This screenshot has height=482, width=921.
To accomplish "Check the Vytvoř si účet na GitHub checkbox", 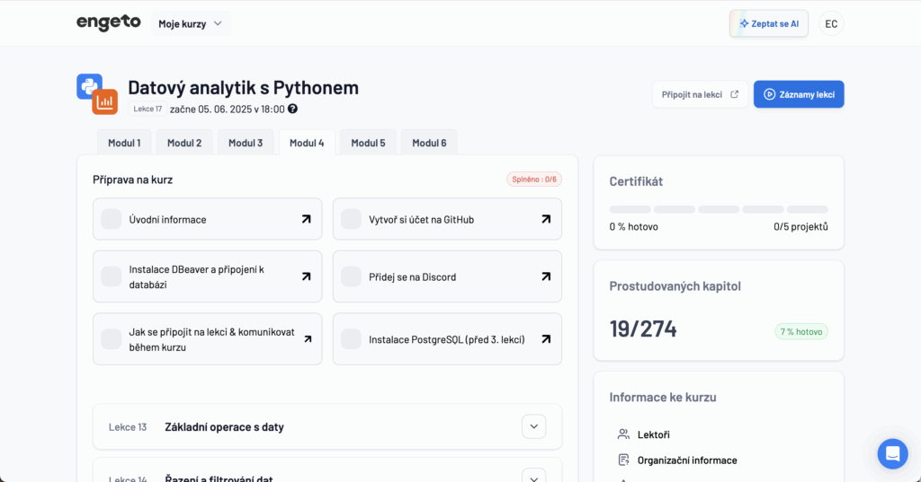I will [352, 219].
